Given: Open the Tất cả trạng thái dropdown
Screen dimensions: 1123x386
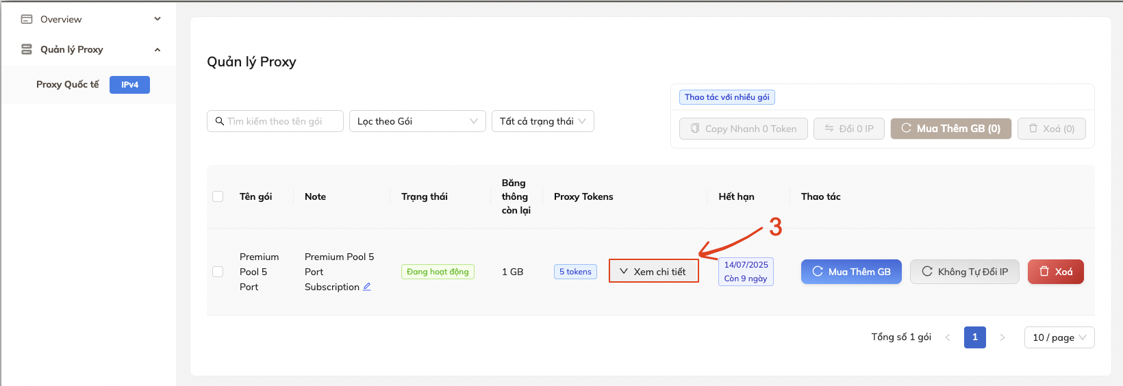Looking at the screenshot, I should click(x=542, y=121).
